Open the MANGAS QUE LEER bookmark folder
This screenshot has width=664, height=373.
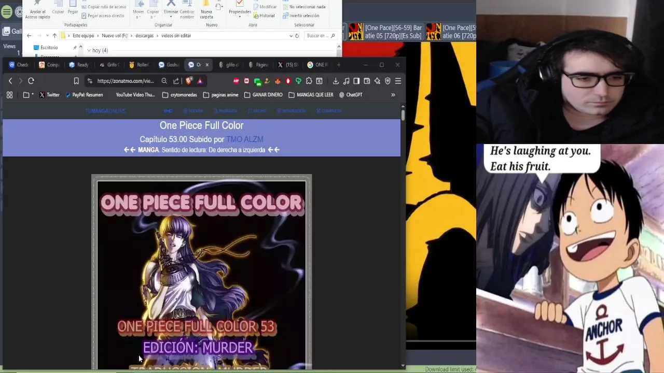pos(311,95)
